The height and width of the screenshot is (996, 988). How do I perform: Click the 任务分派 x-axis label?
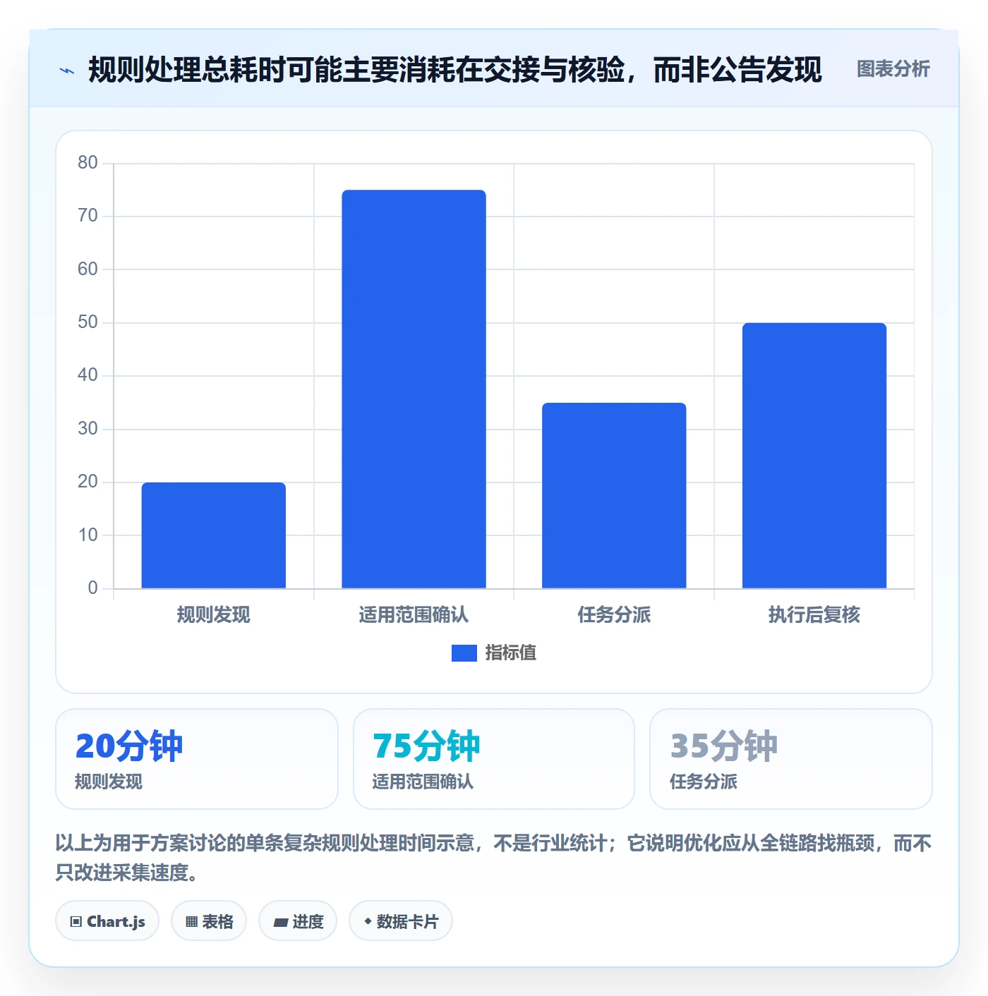click(x=614, y=615)
